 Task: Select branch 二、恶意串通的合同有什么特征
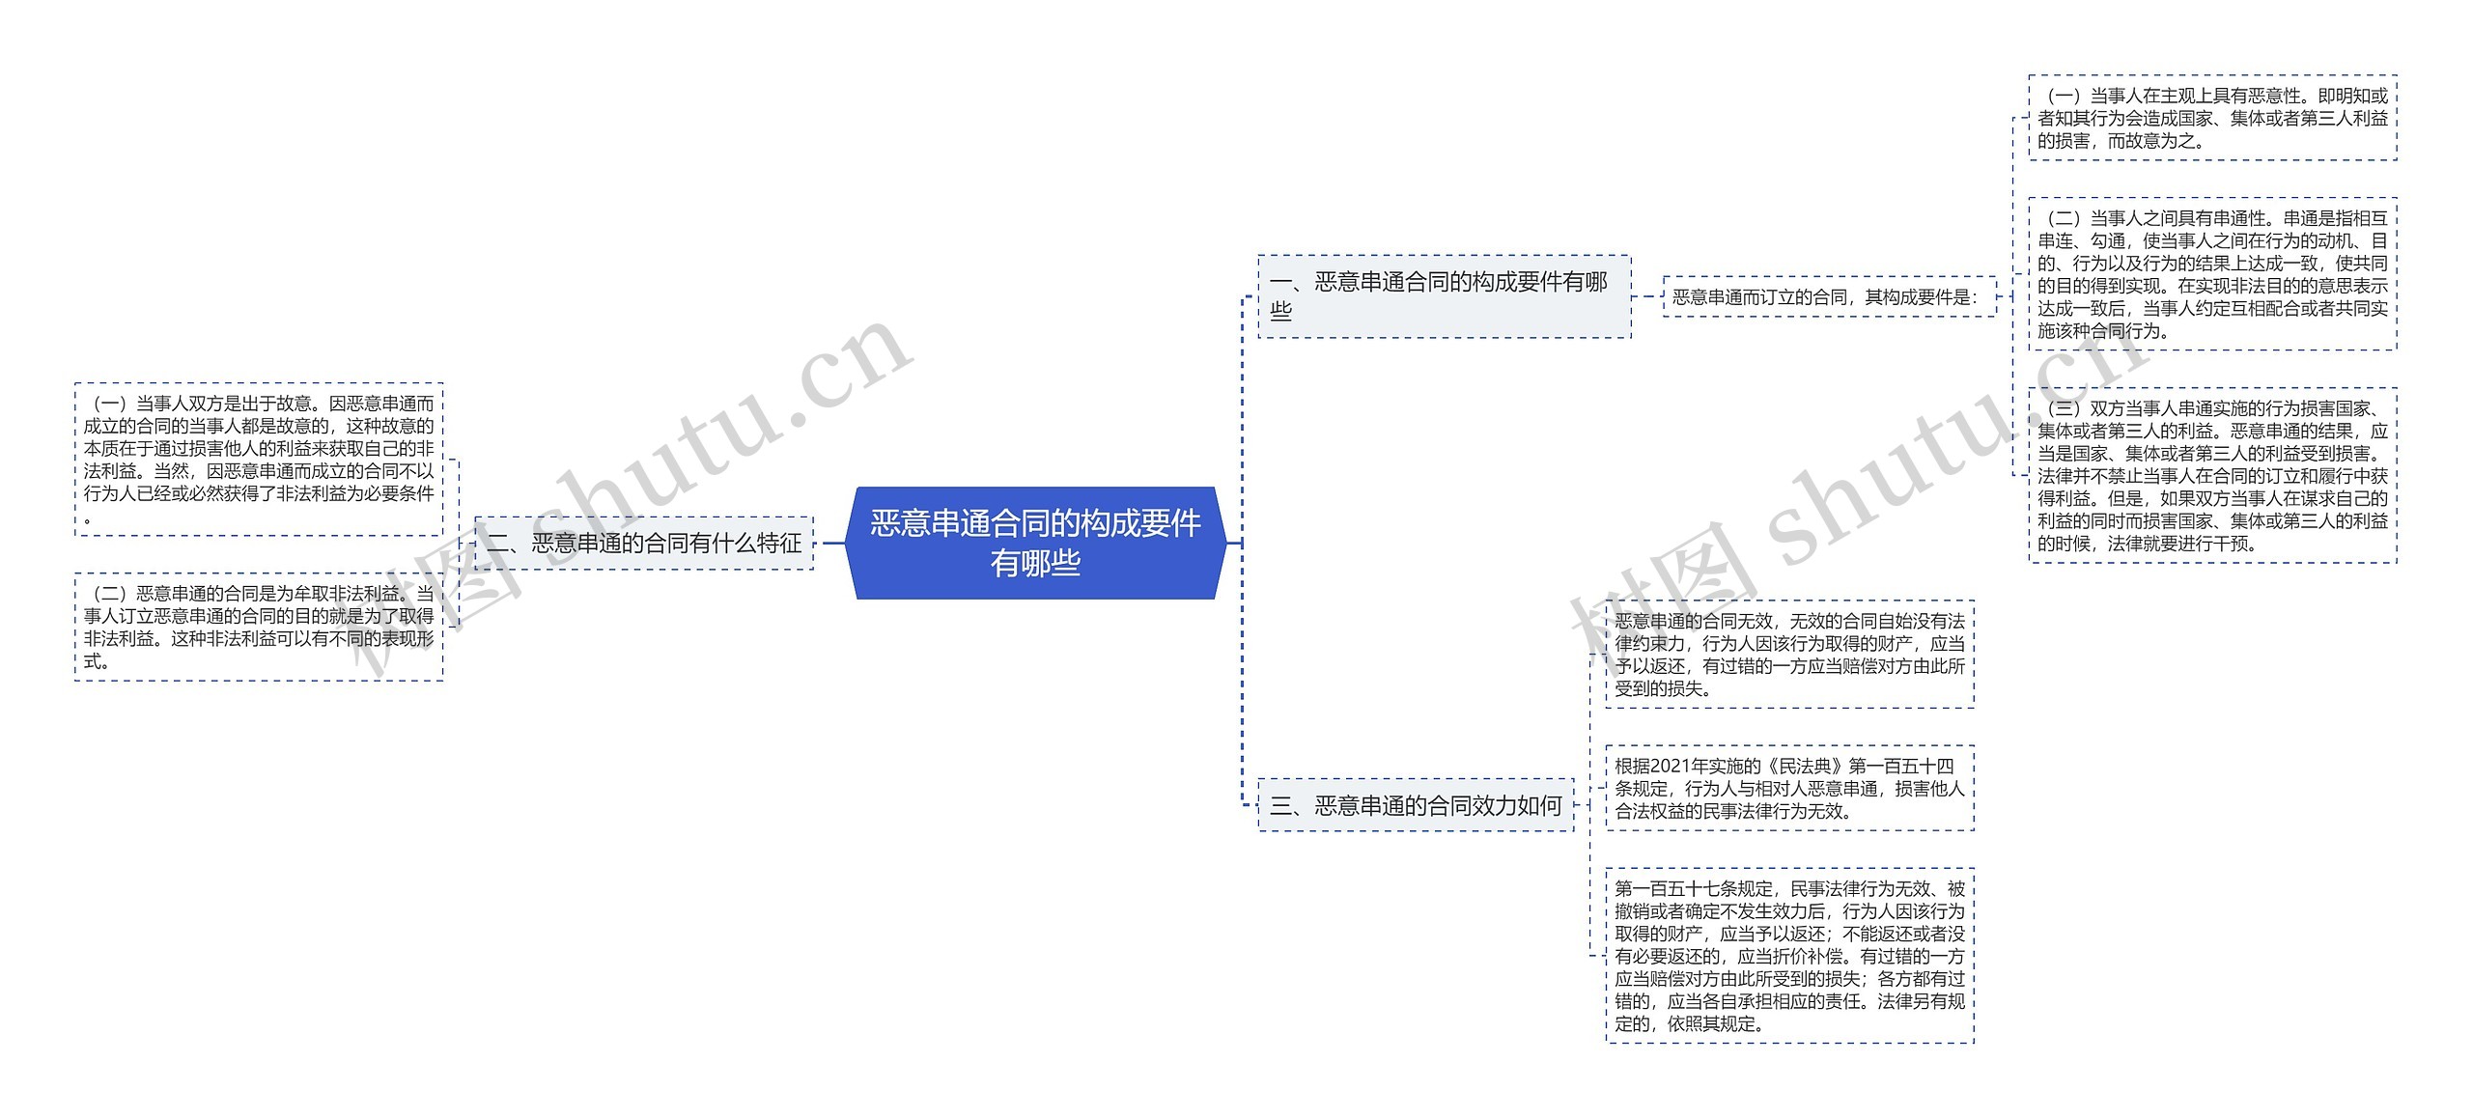coord(644,543)
